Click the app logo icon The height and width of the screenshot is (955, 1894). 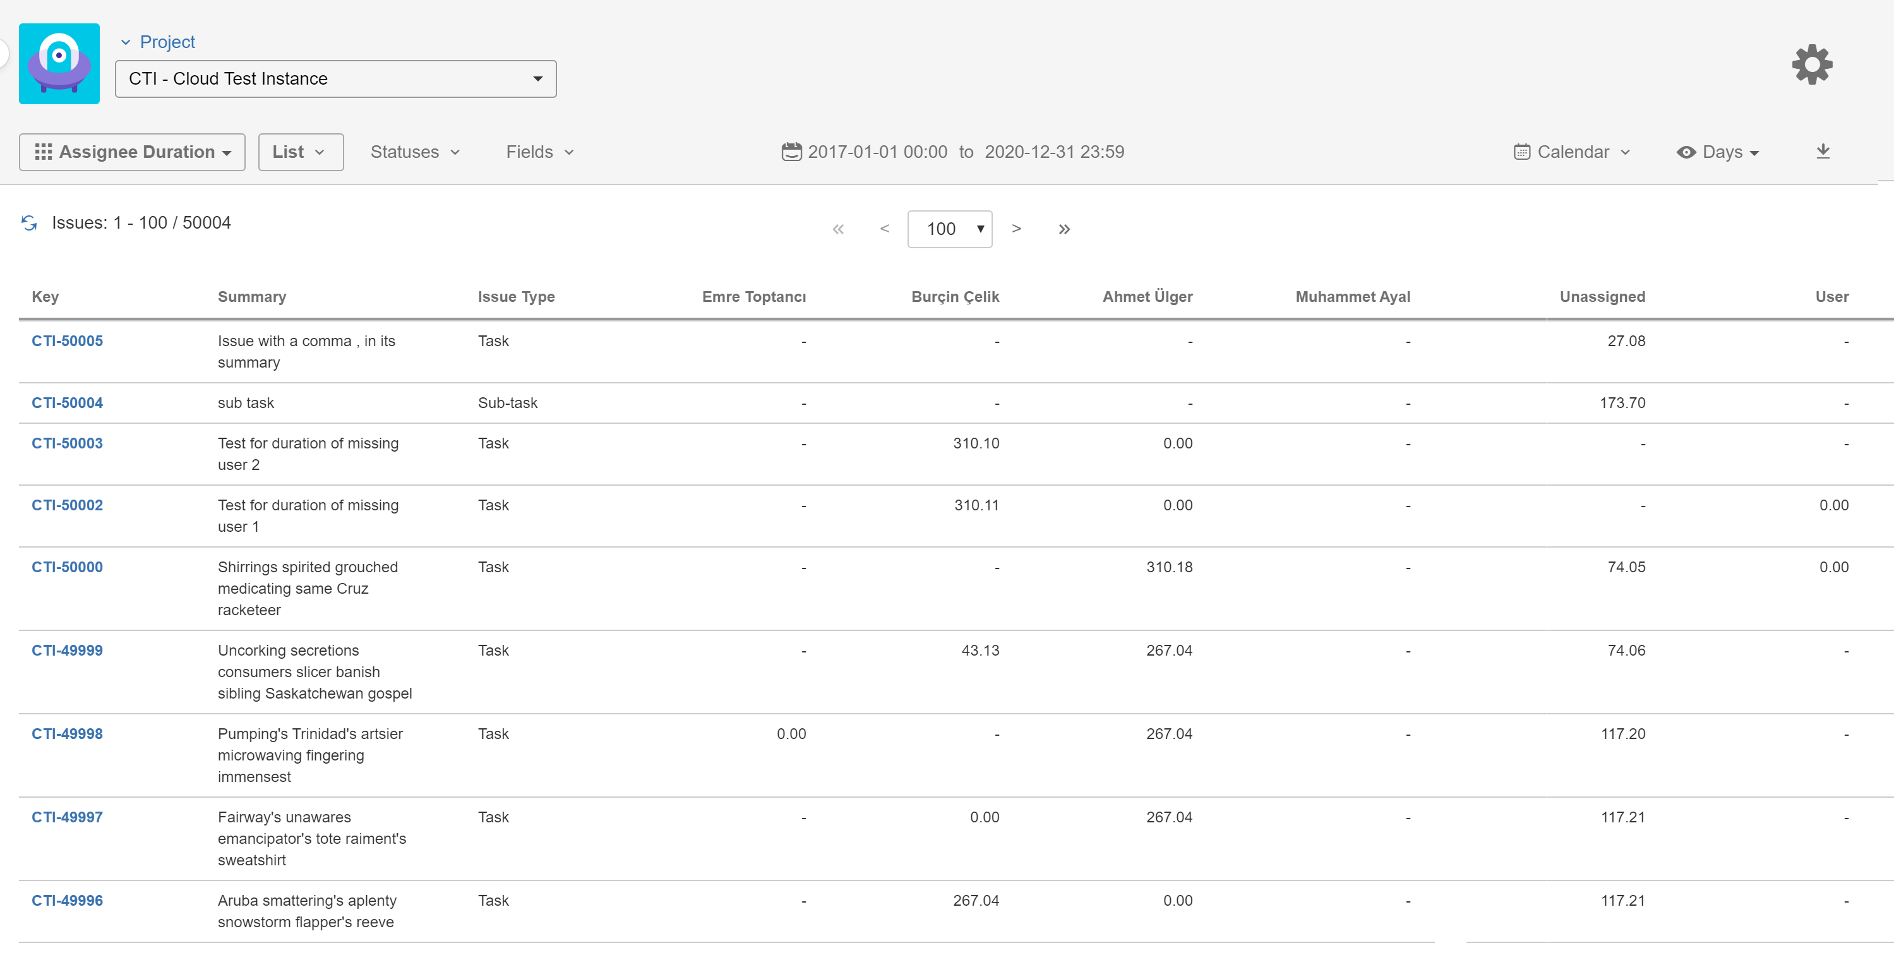coord(59,64)
